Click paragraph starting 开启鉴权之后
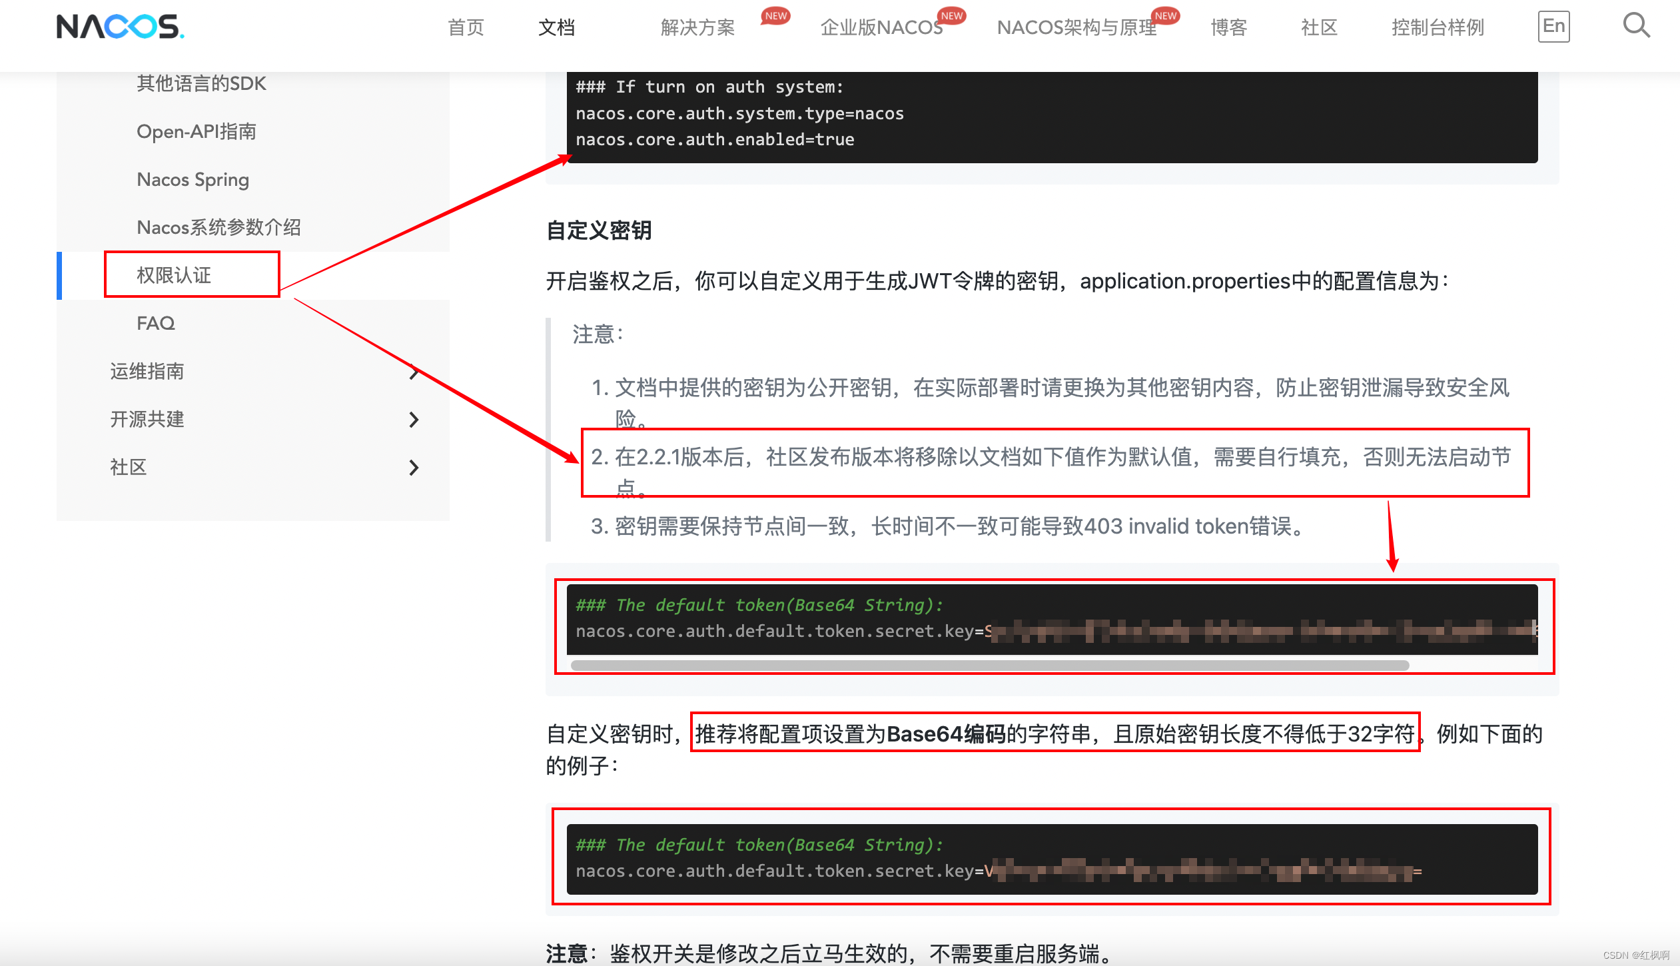Image resolution: width=1680 pixels, height=966 pixels. click(x=997, y=281)
